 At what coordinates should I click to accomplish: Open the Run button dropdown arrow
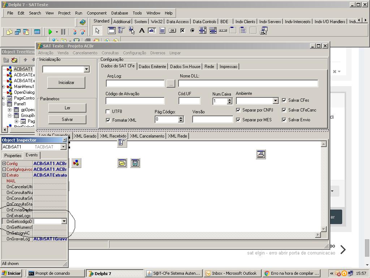[x=57, y=32]
